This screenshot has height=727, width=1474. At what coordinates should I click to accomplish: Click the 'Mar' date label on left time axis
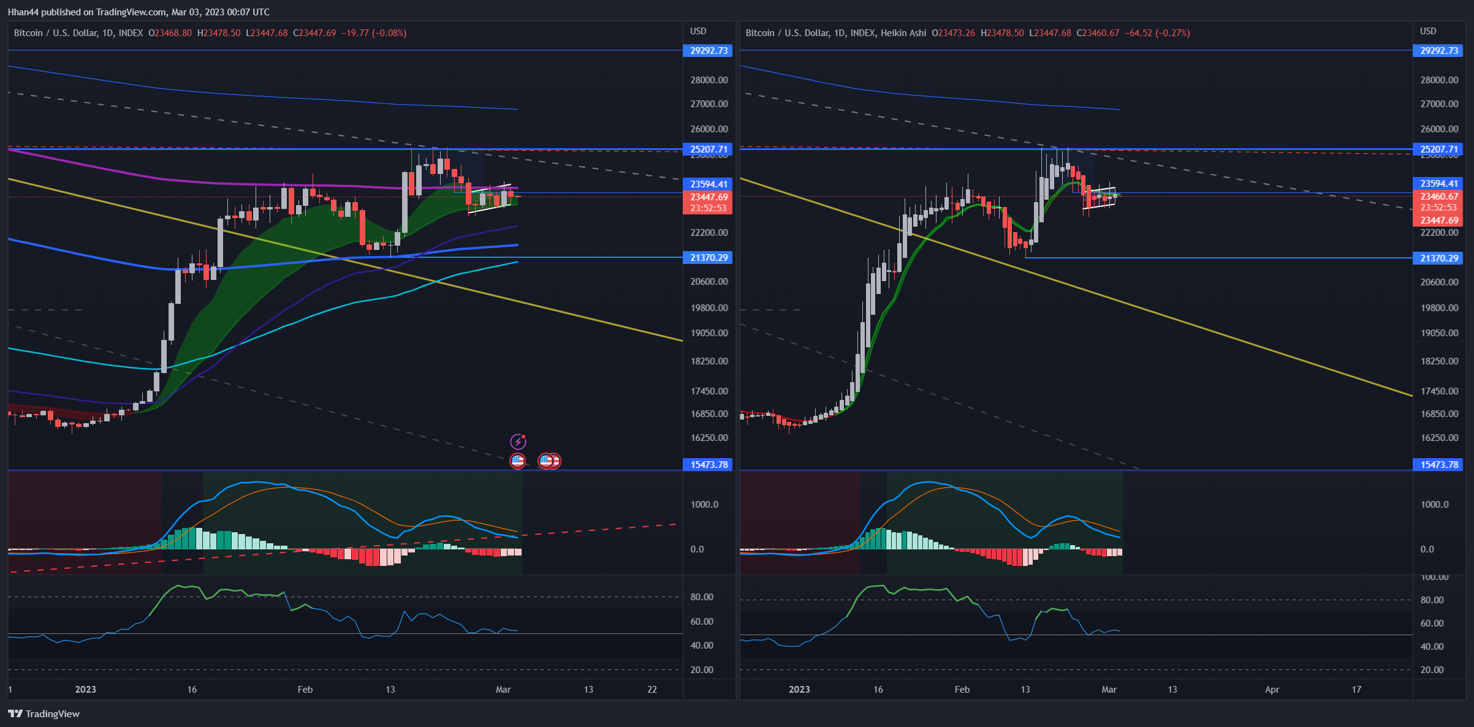[x=503, y=690]
